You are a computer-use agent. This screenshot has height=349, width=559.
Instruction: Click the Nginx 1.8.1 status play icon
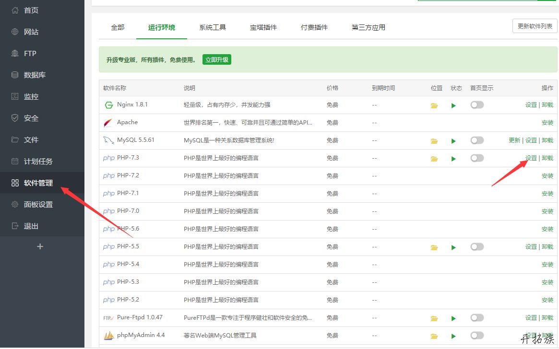click(x=453, y=105)
